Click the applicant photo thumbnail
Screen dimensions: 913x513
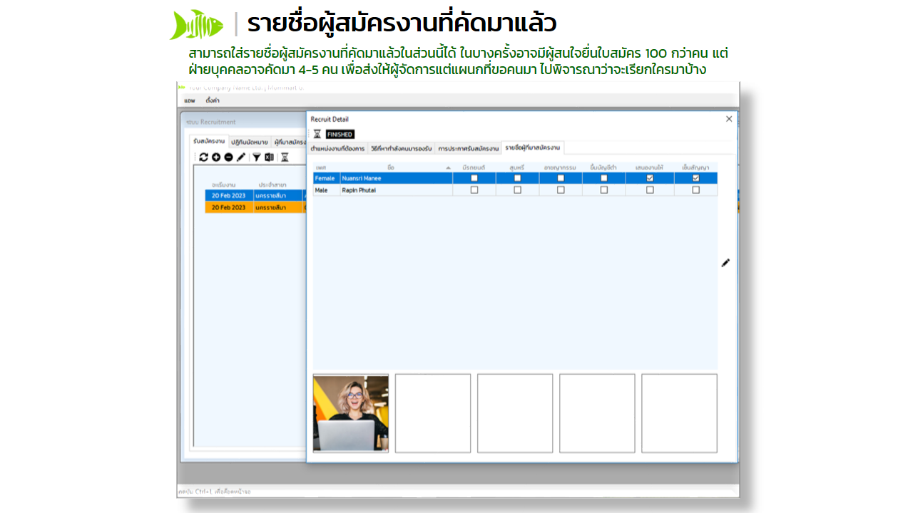(351, 413)
